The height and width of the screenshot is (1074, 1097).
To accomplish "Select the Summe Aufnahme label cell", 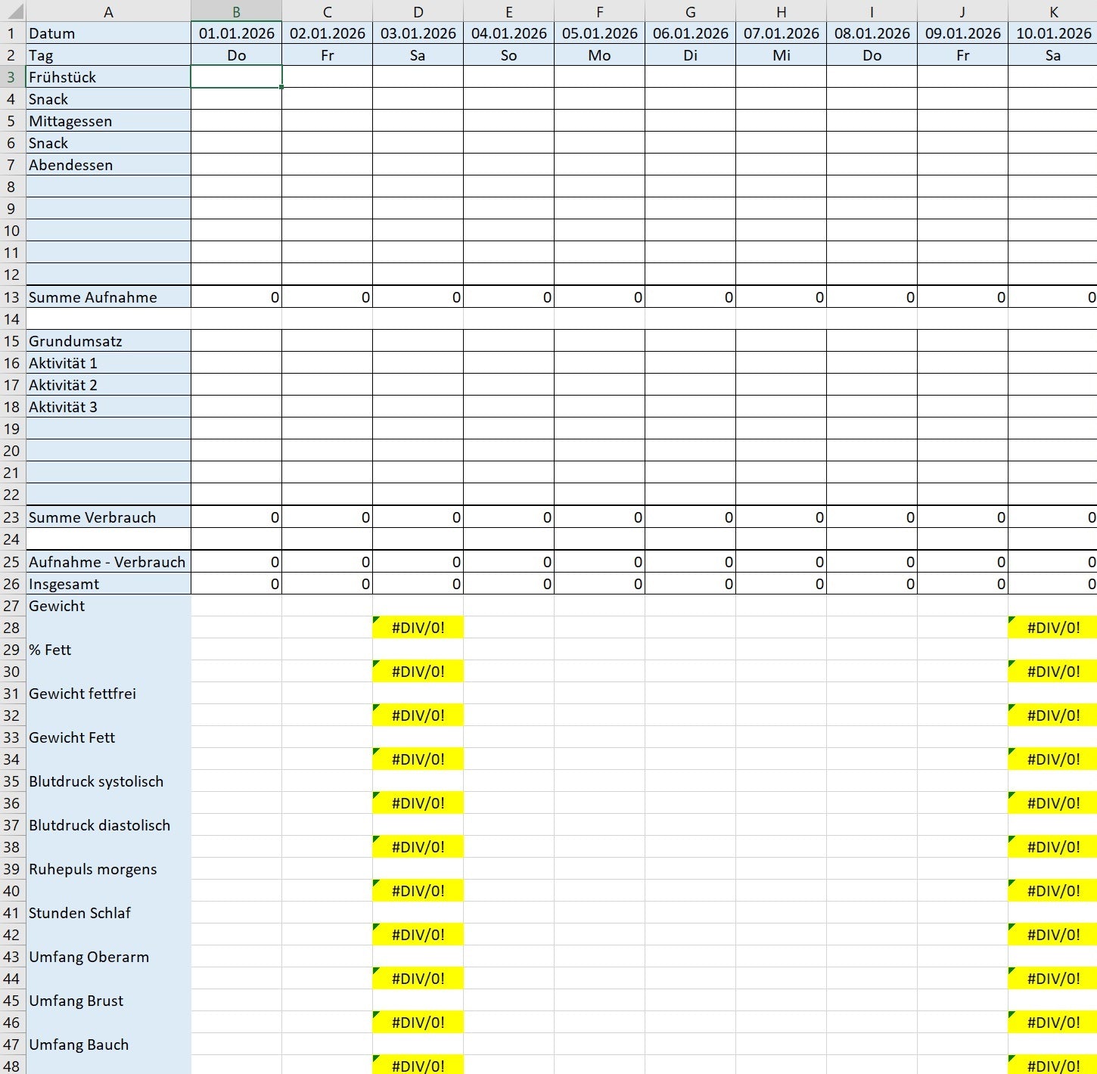I will pyautogui.click(x=108, y=297).
